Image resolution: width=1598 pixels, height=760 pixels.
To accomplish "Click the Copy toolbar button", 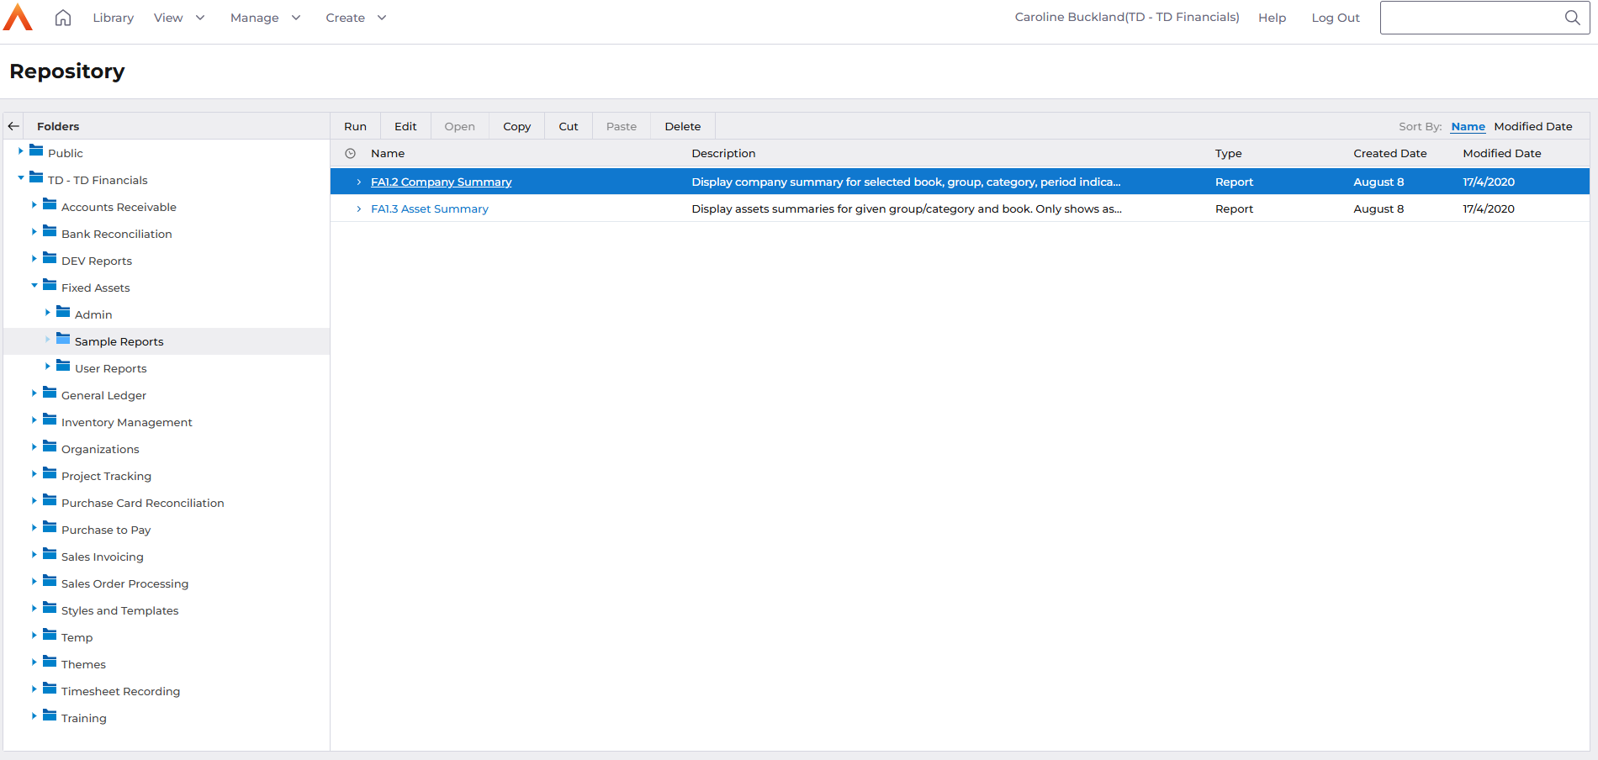I will pyautogui.click(x=516, y=126).
